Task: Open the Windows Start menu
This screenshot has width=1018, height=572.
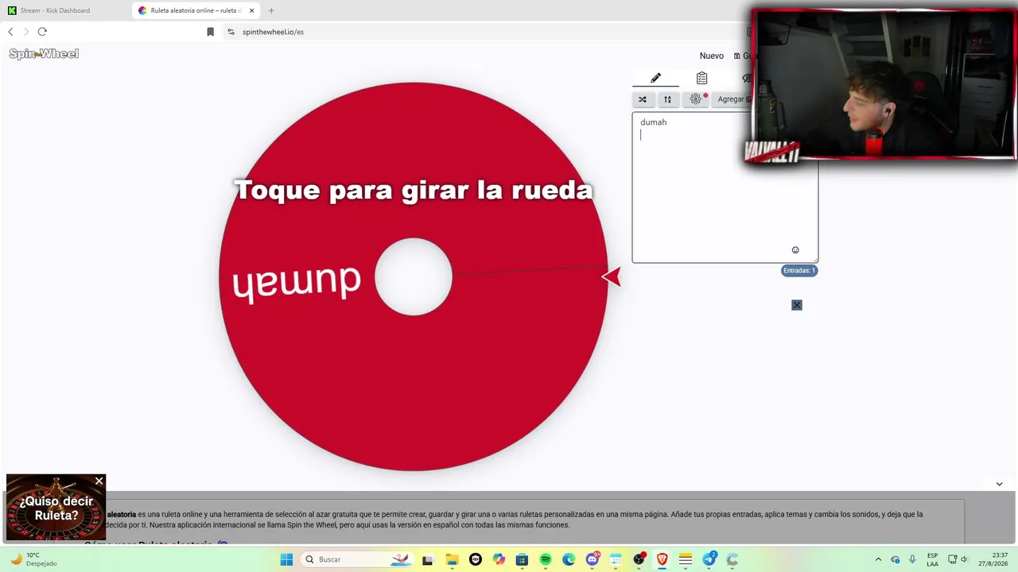Action: pos(286,559)
